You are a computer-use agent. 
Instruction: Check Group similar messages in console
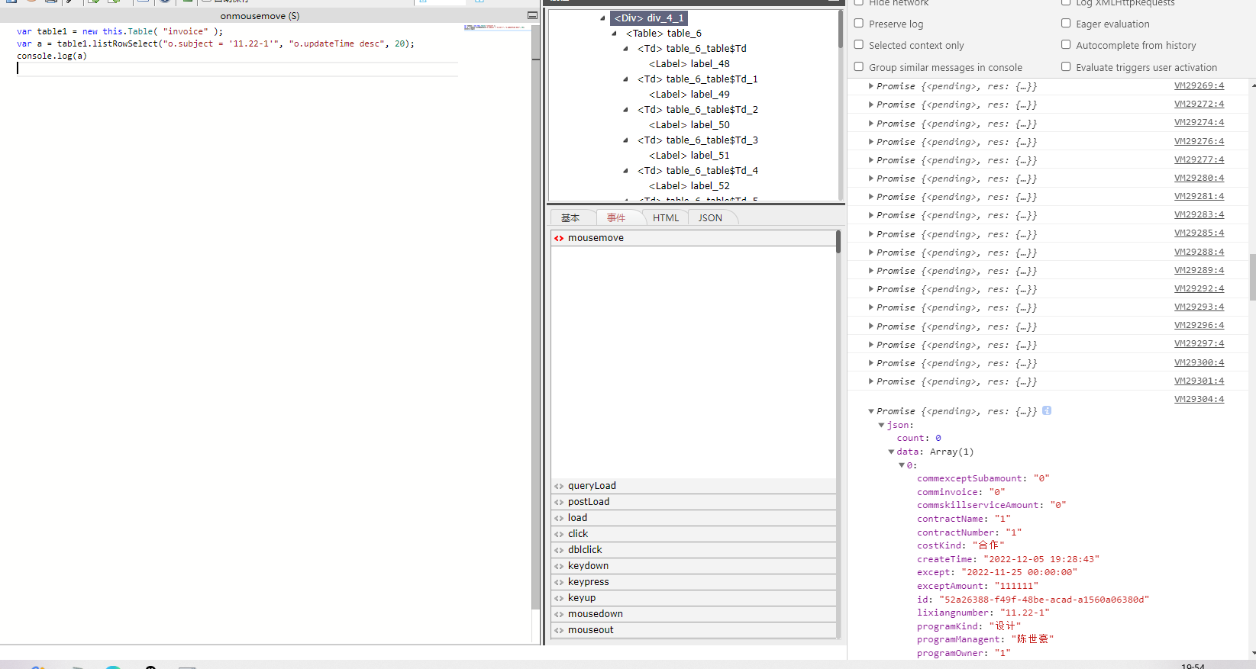859,67
